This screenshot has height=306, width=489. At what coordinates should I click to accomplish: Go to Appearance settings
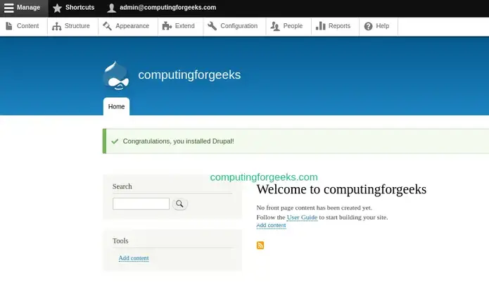pyautogui.click(x=128, y=27)
